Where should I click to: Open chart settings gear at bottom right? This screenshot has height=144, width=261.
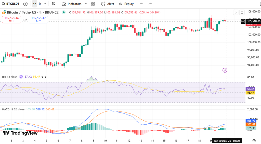pos(254,141)
